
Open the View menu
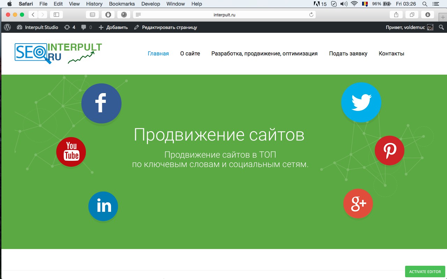74,4
